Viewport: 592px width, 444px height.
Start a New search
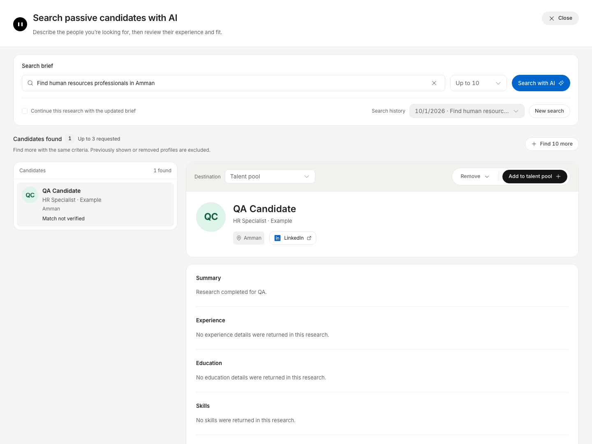(x=549, y=111)
